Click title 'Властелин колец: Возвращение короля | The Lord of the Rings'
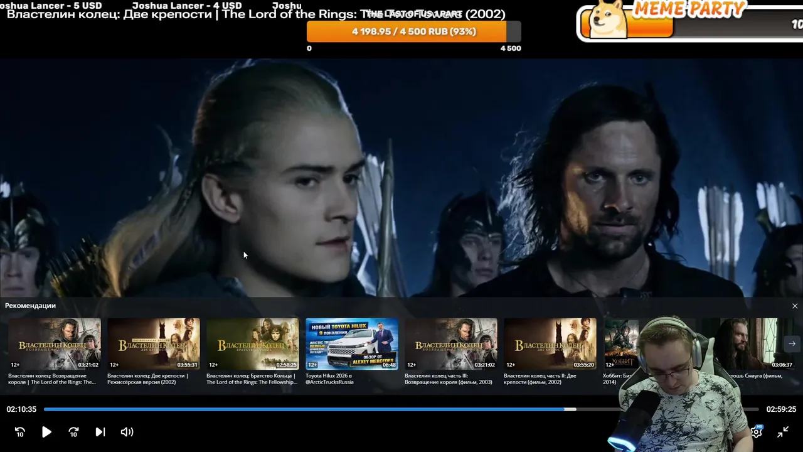The width and height of the screenshot is (803, 452). 52,379
